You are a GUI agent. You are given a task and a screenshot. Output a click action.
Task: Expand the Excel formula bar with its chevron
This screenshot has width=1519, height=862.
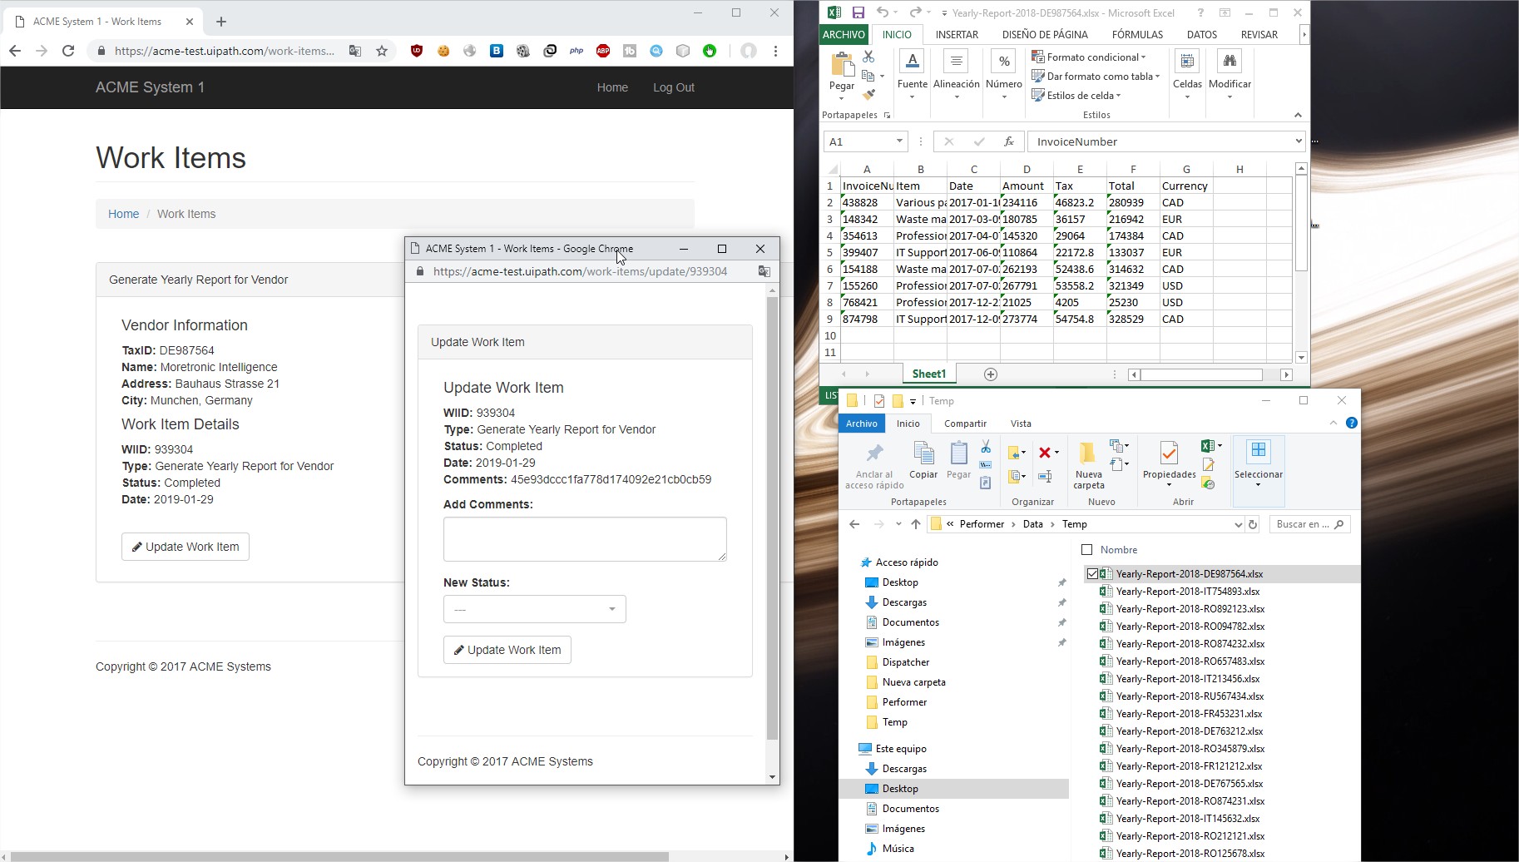(1298, 141)
